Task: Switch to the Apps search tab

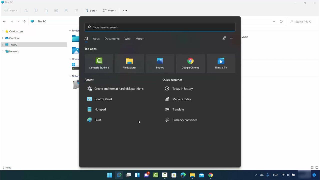Action: 96,39
